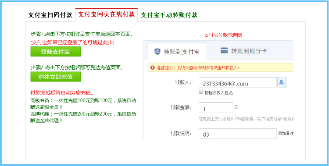The width and height of the screenshot is (329, 166).
Task: Click the 温馨提示 notification text
Action: click(198, 68)
